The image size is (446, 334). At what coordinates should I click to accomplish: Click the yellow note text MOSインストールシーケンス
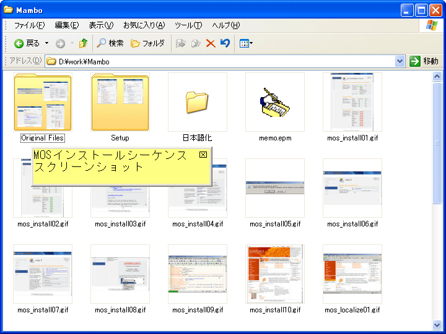tap(110, 155)
